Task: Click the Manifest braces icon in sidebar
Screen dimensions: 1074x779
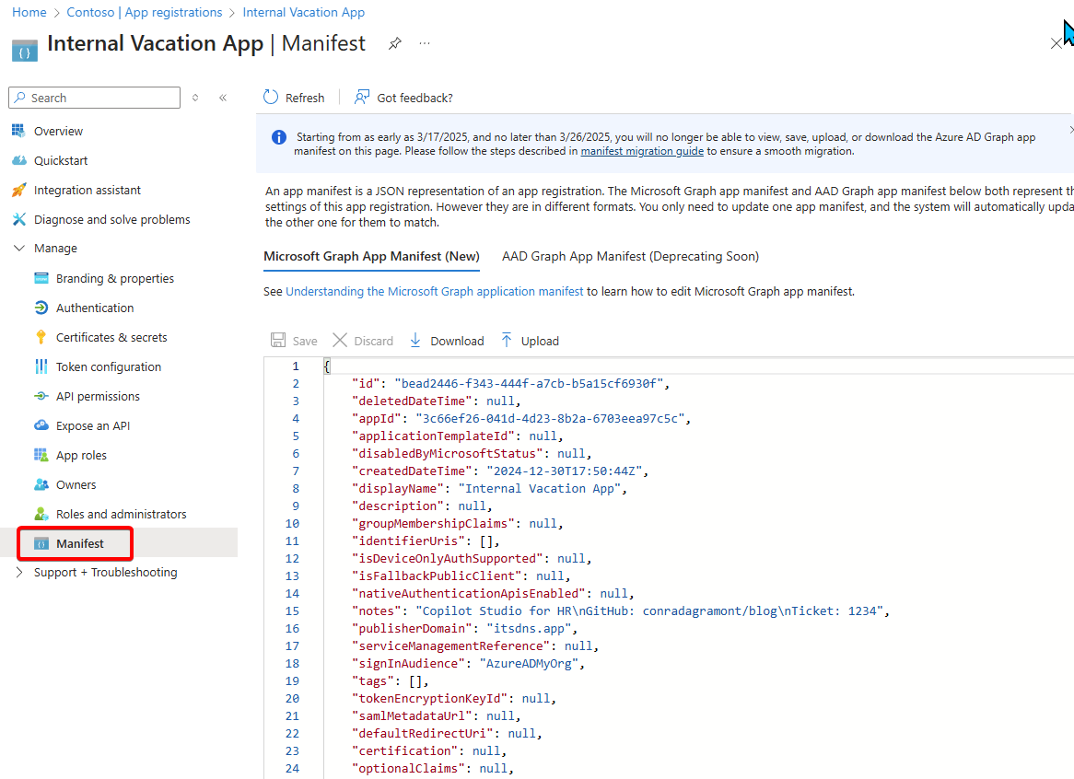Action: tap(41, 543)
